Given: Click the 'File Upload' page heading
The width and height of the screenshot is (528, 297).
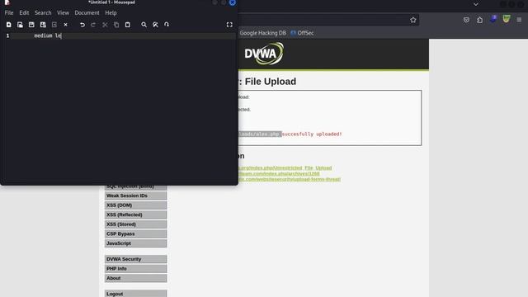Looking at the screenshot, I should (x=271, y=82).
